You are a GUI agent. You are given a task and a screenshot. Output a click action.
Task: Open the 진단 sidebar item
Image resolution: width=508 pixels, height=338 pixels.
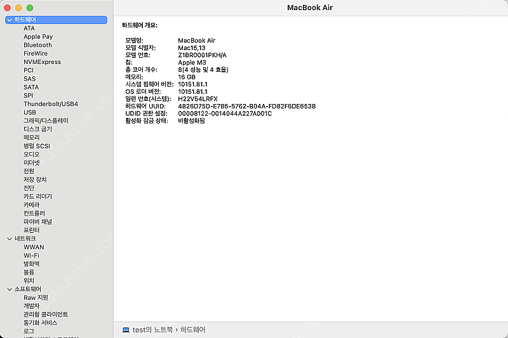(x=29, y=188)
